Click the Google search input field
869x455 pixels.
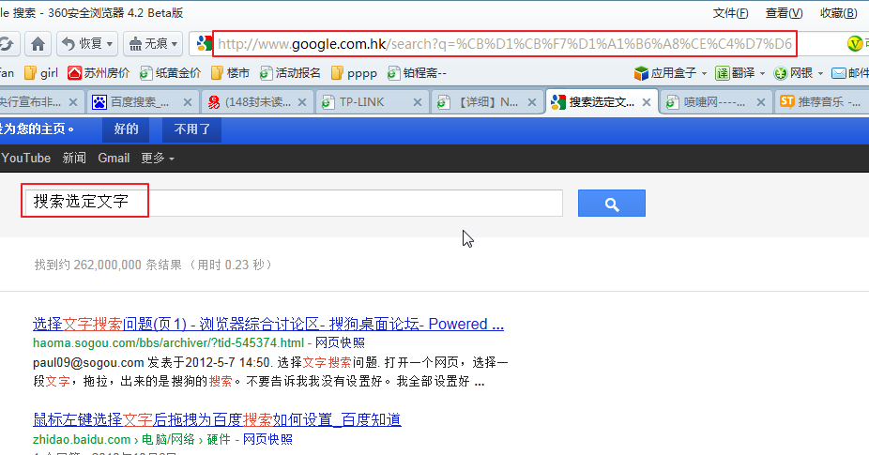(x=357, y=203)
